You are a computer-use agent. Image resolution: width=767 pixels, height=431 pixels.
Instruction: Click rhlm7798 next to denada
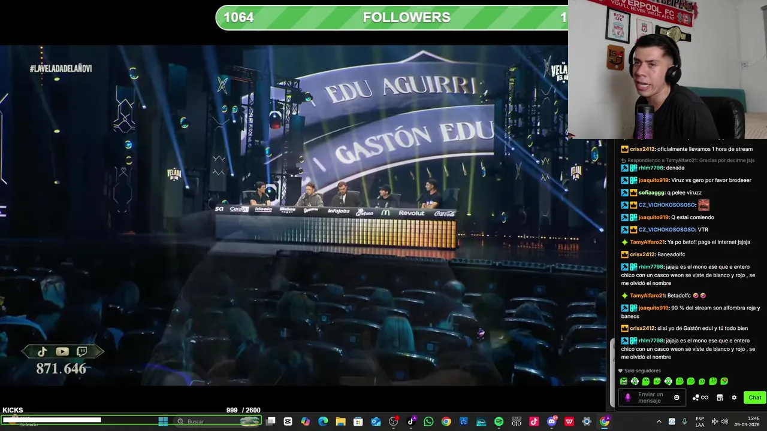point(651,168)
